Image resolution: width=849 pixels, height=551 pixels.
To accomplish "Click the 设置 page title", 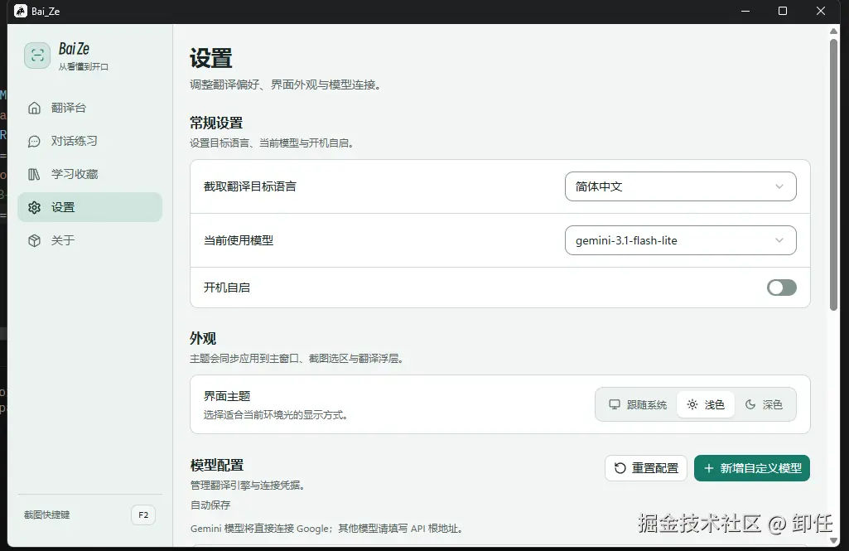I will coord(211,59).
